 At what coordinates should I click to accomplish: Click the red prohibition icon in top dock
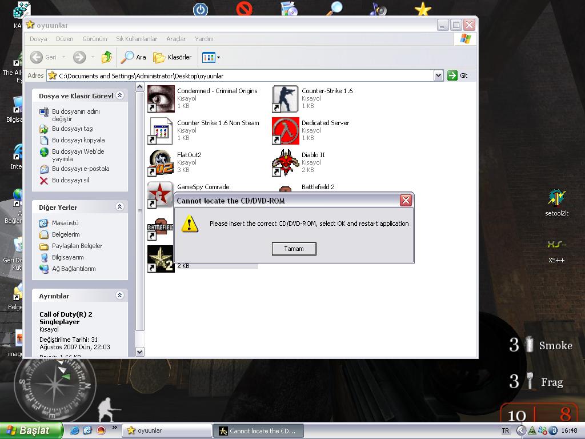245,9
